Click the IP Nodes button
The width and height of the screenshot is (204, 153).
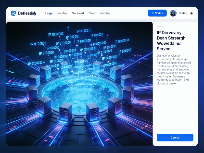157,13
